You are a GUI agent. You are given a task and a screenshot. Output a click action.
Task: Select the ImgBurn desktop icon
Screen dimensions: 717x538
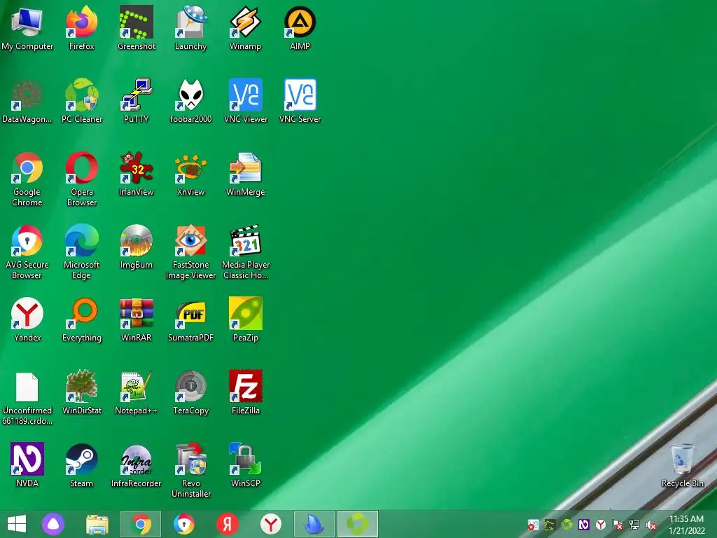click(137, 247)
